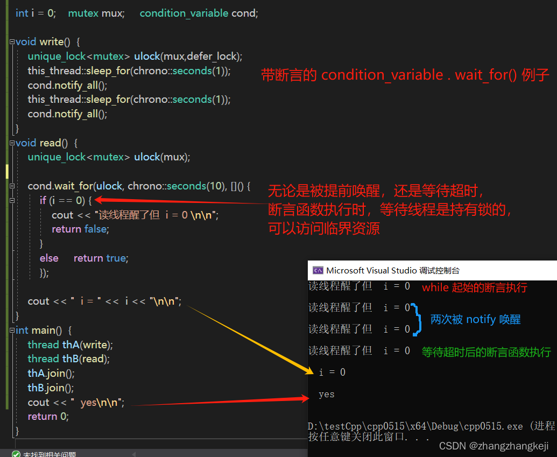Click 'mutex mux;' declaration
557x457 pixels.
coord(96,13)
